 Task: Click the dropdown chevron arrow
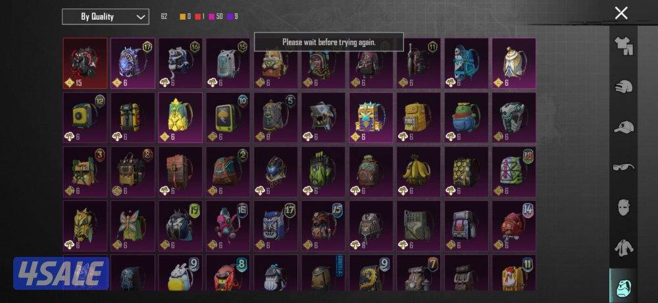coord(141,17)
